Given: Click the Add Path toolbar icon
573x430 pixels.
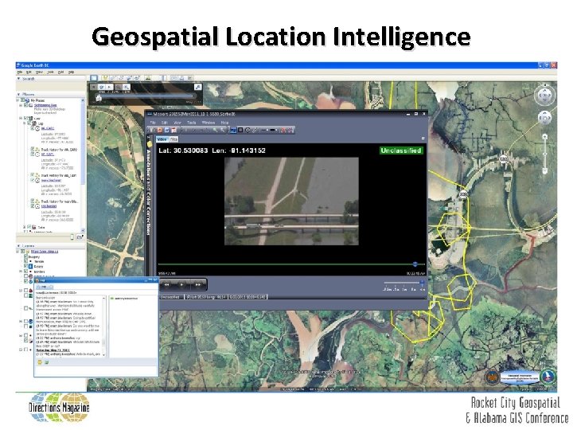Looking at the screenshot, I should point(121,78).
